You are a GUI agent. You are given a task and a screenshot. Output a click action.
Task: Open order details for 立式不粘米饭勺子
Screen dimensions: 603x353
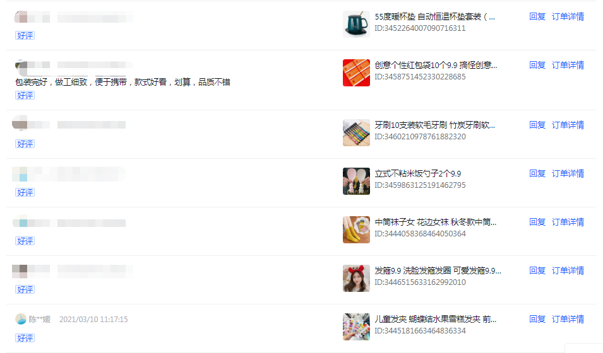coord(568,173)
